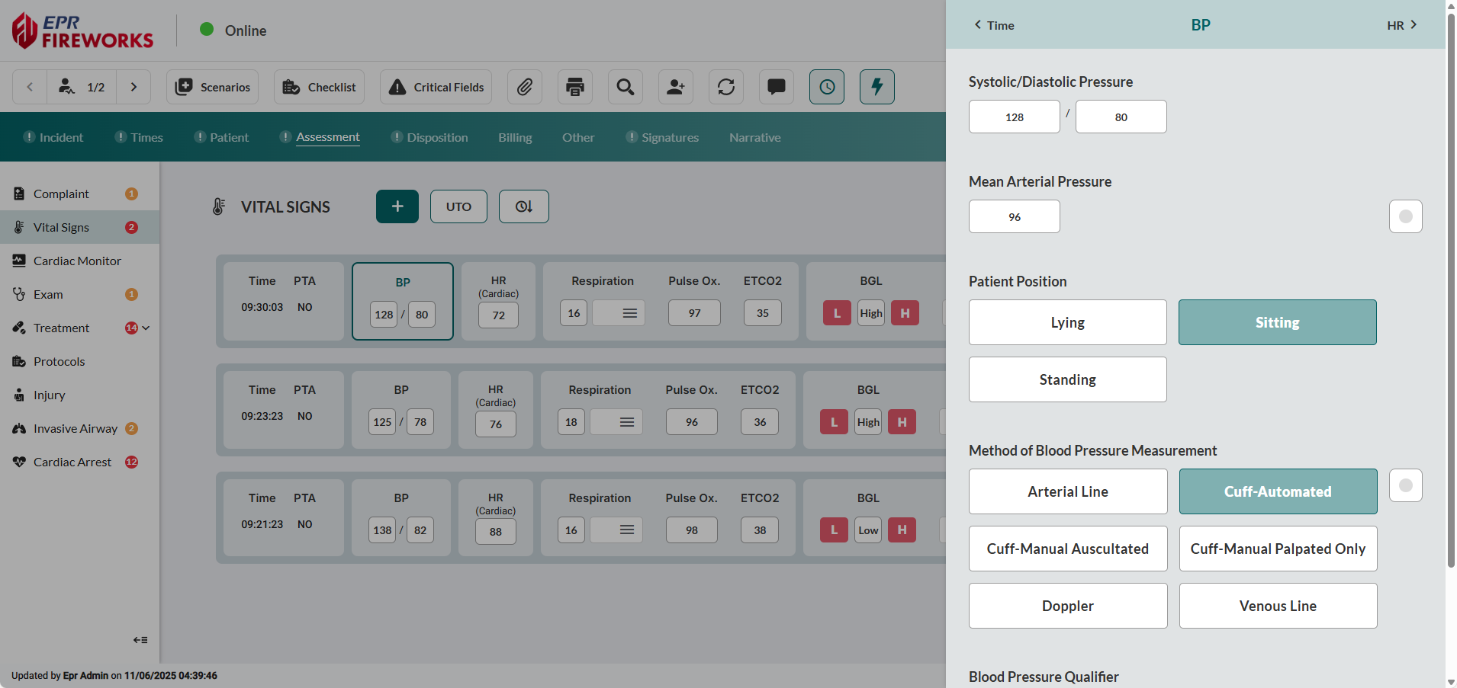
Task: Open the Narrative tab
Action: click(x=754, y=137)
